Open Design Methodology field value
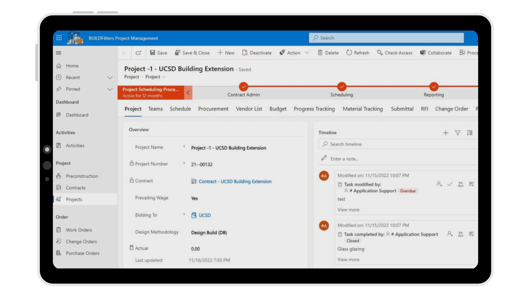 (209, 233)
